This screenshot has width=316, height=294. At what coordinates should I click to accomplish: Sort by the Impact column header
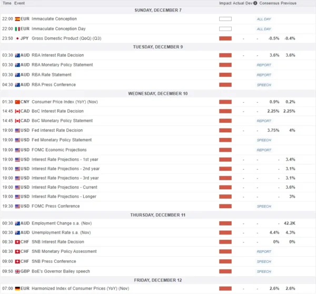(x=225, y=3)
